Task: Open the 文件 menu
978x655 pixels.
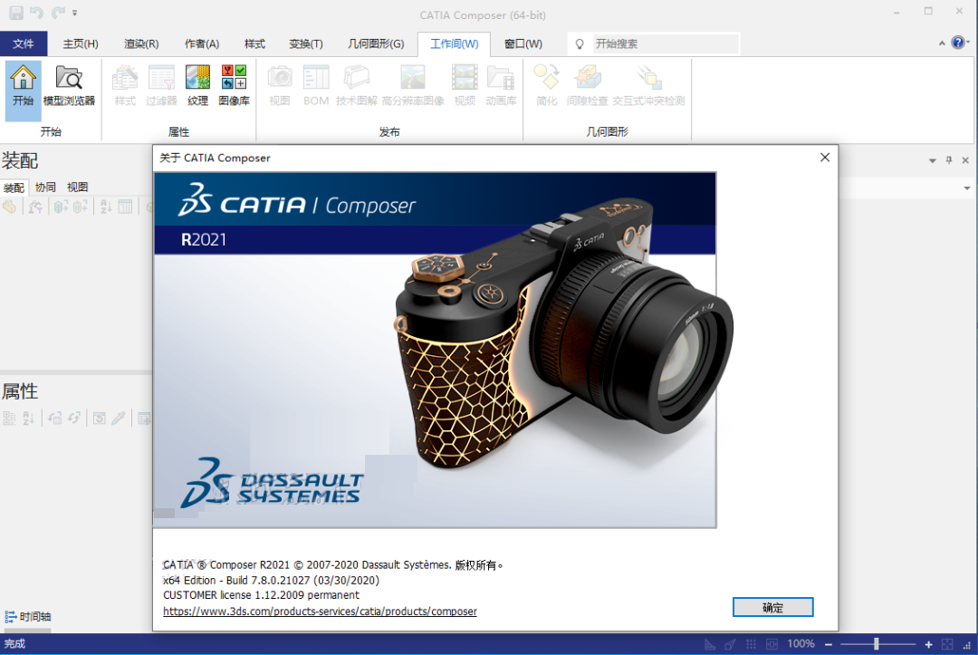Action: coord(24,43)
